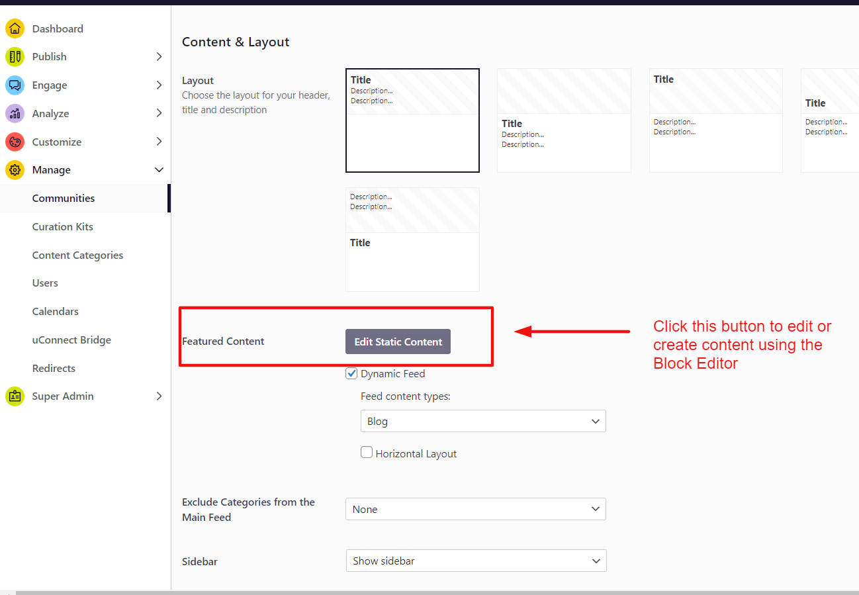Image resolution: width=859 pixels, height=595 pixels.
Task: Open the uConnect Bridge link
Action: [x=71, y=340]
